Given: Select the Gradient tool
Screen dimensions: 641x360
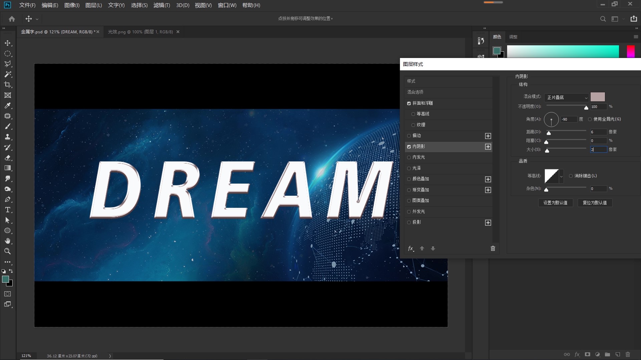Looking at the screenshot, I should 7,168.
